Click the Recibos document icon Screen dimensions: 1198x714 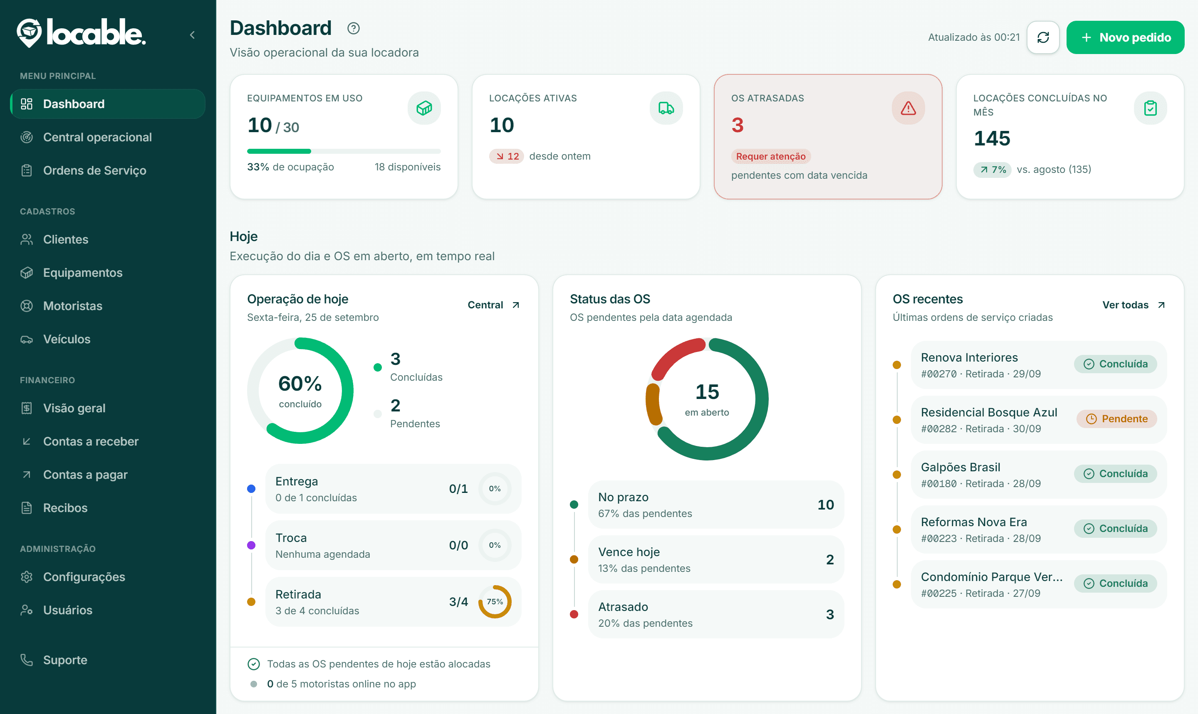coord(27,507)
